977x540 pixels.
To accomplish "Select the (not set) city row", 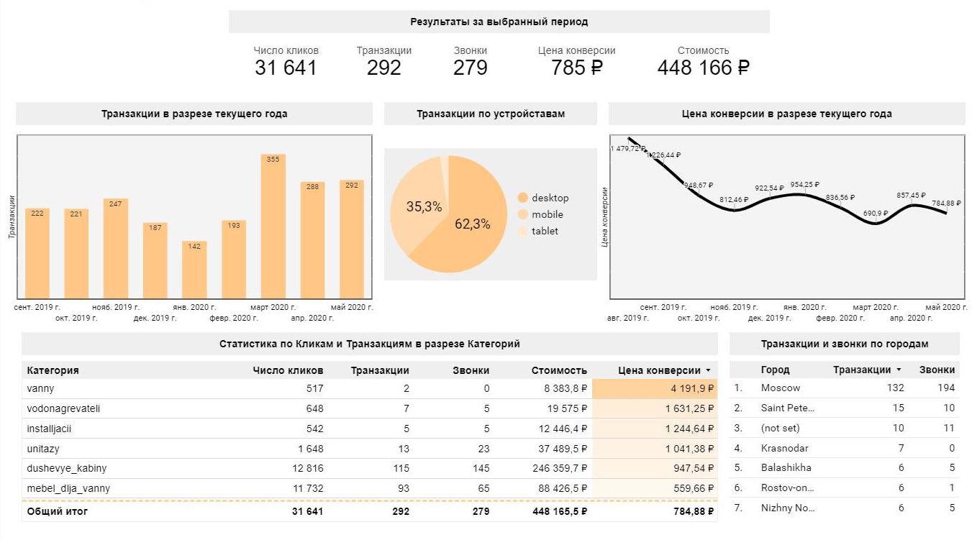I will tap(845, 428).
